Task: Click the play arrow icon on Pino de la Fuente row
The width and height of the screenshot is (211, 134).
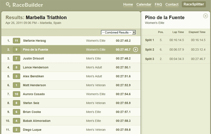Action: 135,49
